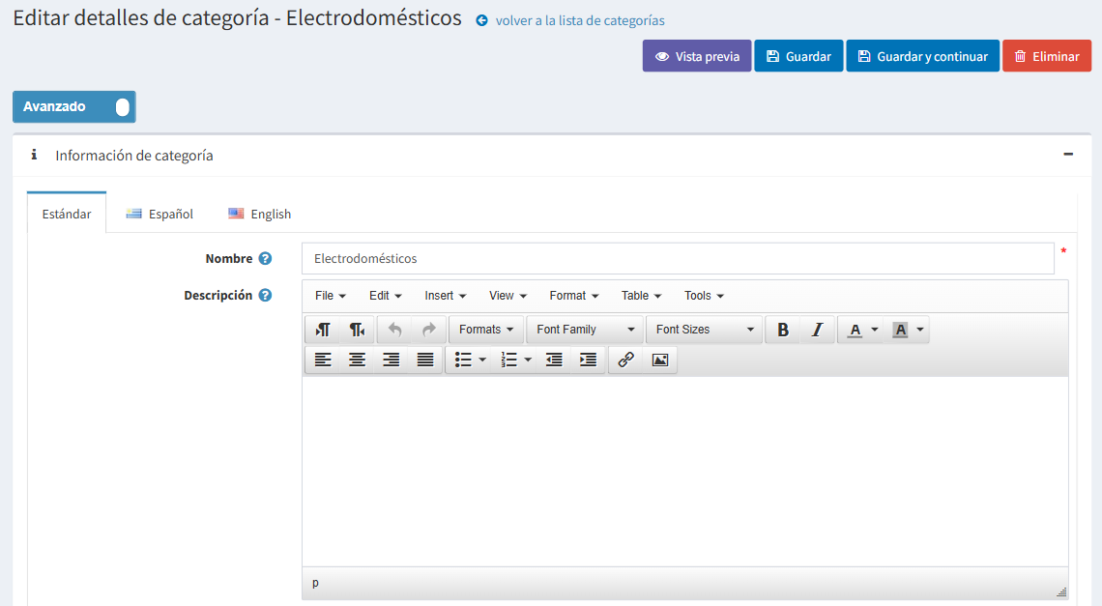The width and height of the screenshot is (1102, 606).
Task: Set left-to-right text direction
Action: pyautogui.click(x=323, y=330)
